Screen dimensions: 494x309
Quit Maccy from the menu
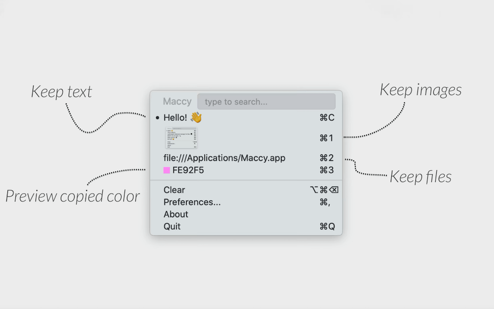(172, 227)
